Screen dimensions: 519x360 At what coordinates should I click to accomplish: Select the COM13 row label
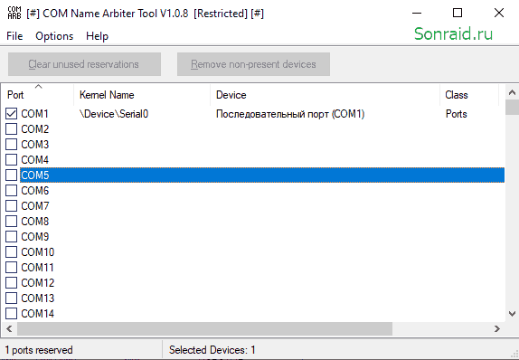click(x=37, y=298)
